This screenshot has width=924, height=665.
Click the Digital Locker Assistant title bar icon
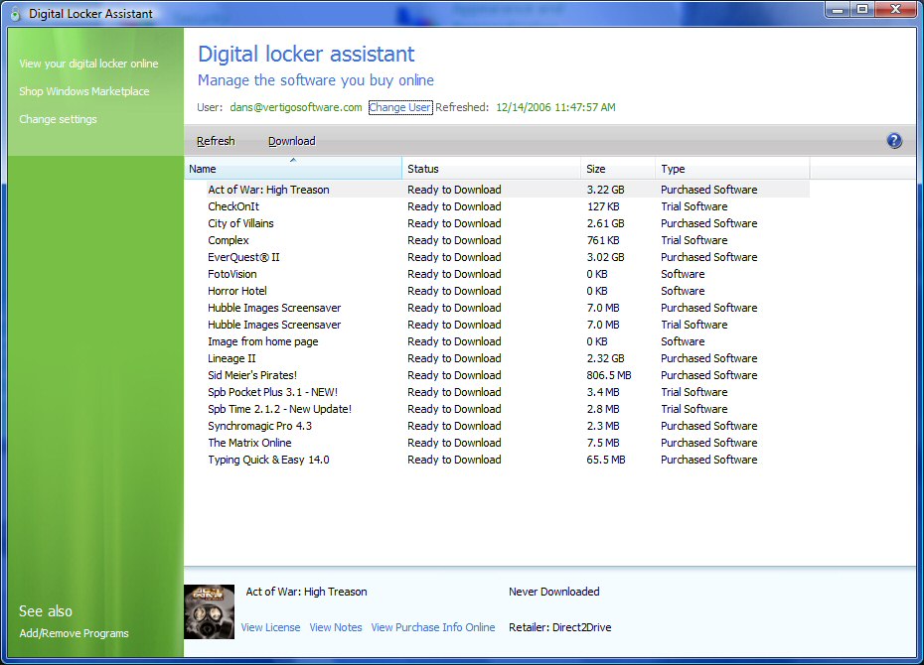click(15, 14)
